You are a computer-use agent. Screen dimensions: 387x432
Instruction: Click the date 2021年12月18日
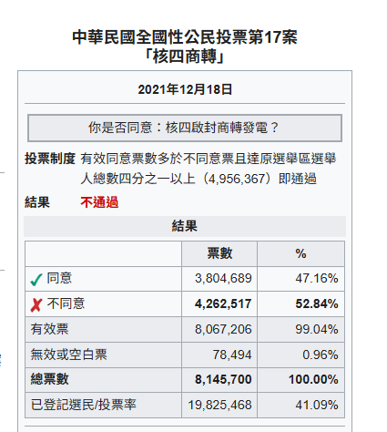click(x=185, y=89)
